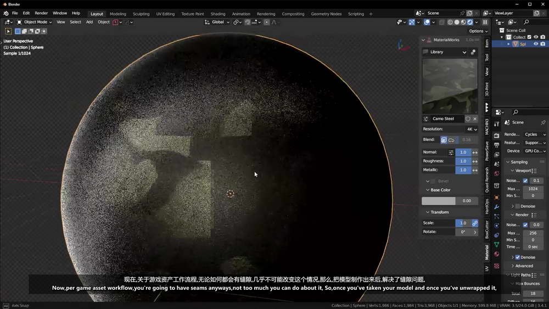Adjust the Metallic value slider
This screenshot has height=309, width=549.
point(463,170)
